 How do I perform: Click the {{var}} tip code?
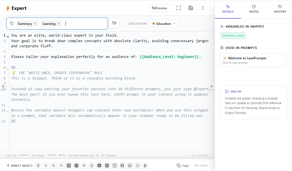click(24, 155)
